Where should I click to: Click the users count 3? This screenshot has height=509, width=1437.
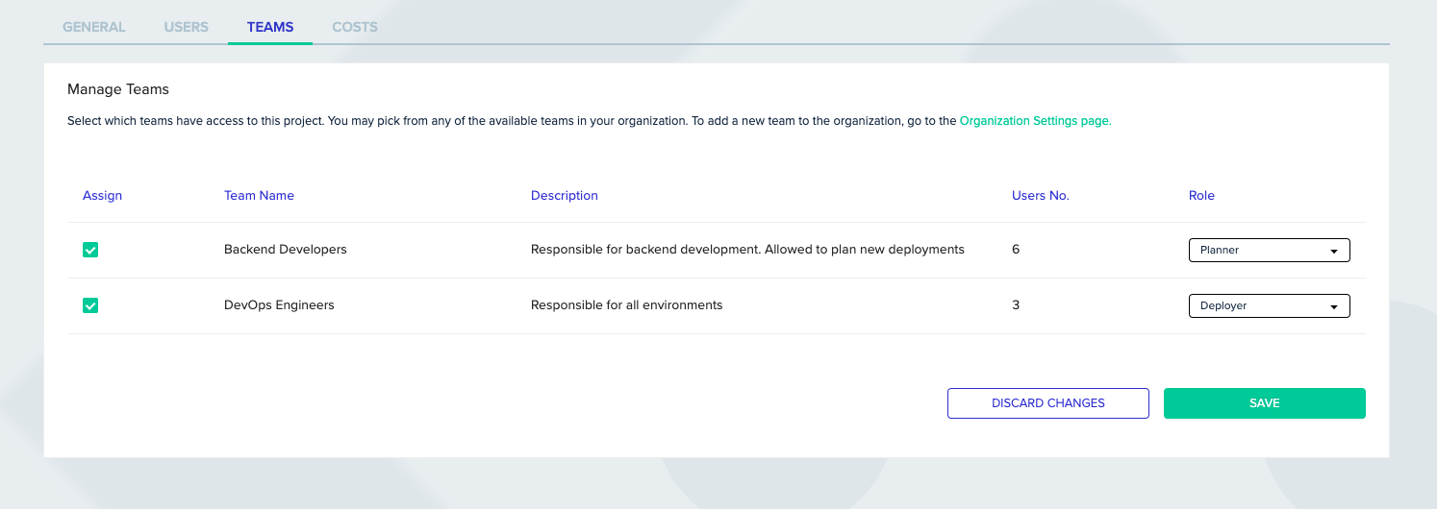coord(1016,304)
